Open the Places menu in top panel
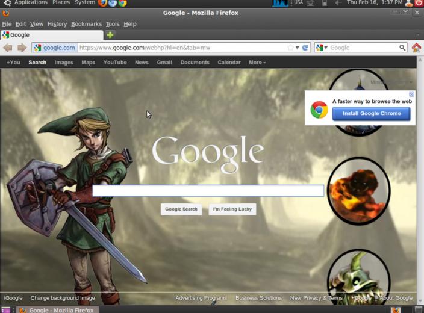 61,2
